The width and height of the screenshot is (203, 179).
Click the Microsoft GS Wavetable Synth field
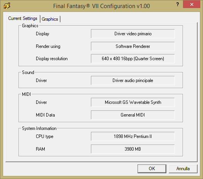[133, 102]
